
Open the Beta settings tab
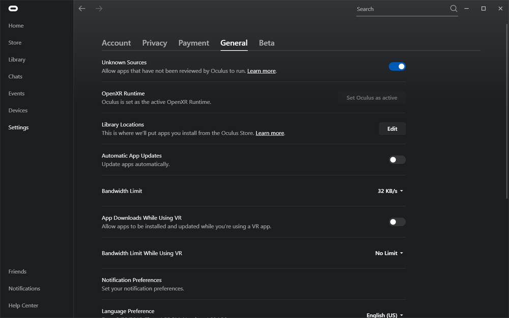point(267,43)
